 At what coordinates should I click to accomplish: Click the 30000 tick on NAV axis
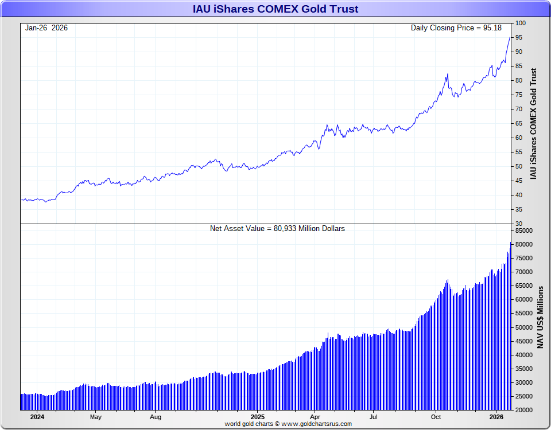pos(524,382)
